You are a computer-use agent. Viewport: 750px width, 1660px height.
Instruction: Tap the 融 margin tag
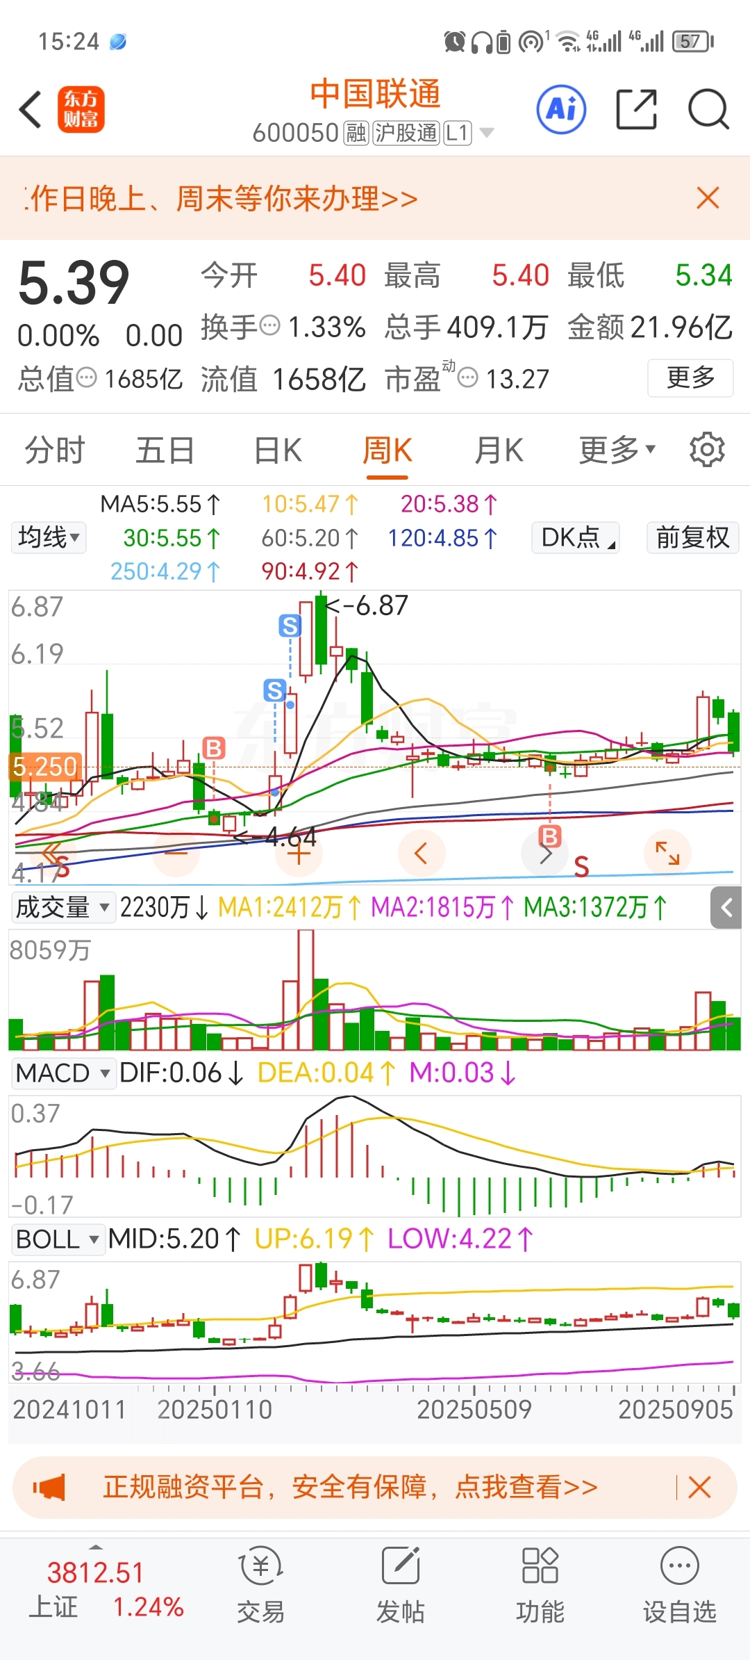coord(356,133)
